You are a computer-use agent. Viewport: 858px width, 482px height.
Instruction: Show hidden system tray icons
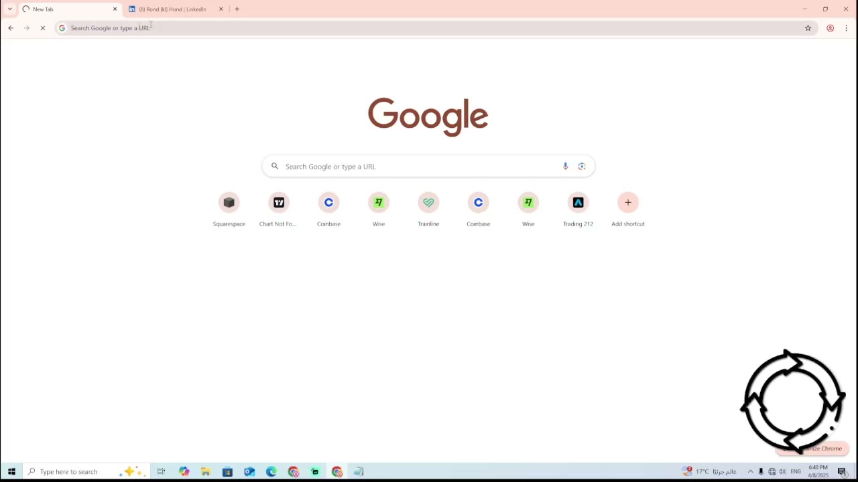[x=750, y=471]
